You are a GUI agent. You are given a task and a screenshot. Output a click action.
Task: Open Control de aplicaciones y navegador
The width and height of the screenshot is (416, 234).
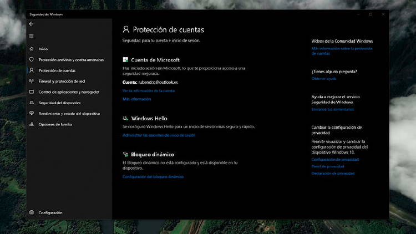[x=69, y=92]
